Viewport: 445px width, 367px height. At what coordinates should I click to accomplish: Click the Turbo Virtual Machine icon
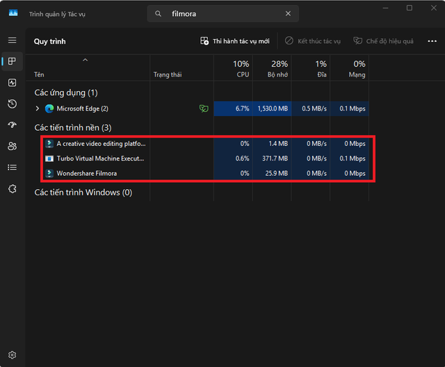click(49, 158)
